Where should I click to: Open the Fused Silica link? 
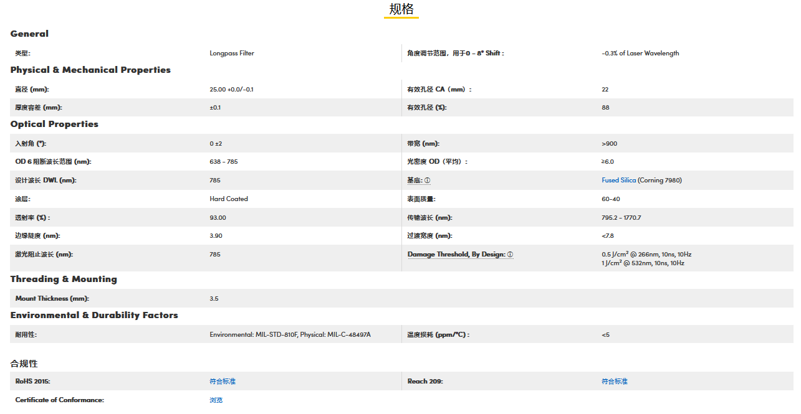point(618,181)
